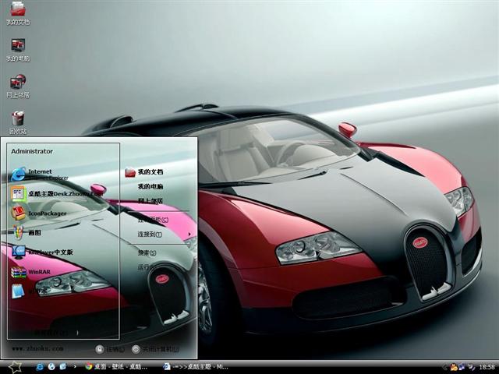Open 我的电脑 desktop icon
Viewport: 499px width, 374px height.
click(x=18, y=50)
